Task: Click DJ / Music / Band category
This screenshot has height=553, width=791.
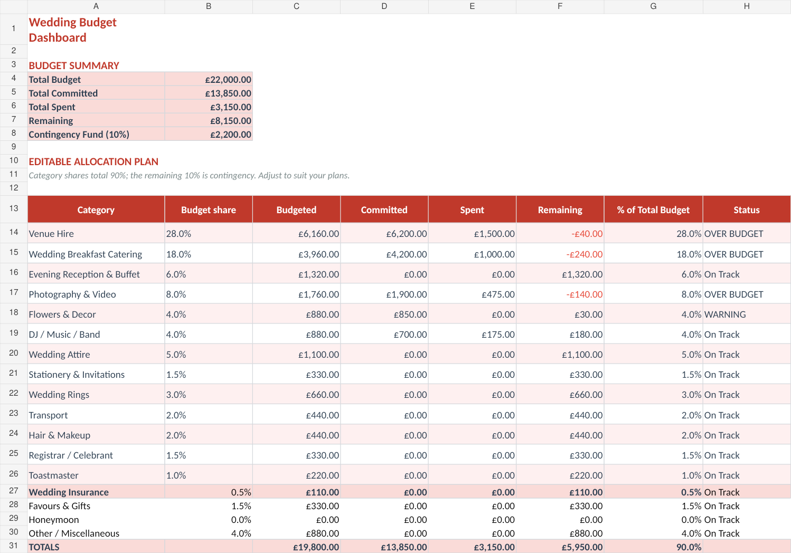Action: pos(96,334)
